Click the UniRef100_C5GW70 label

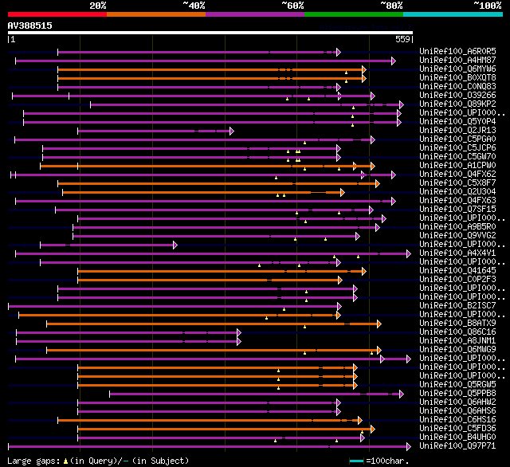click(457, 157)
